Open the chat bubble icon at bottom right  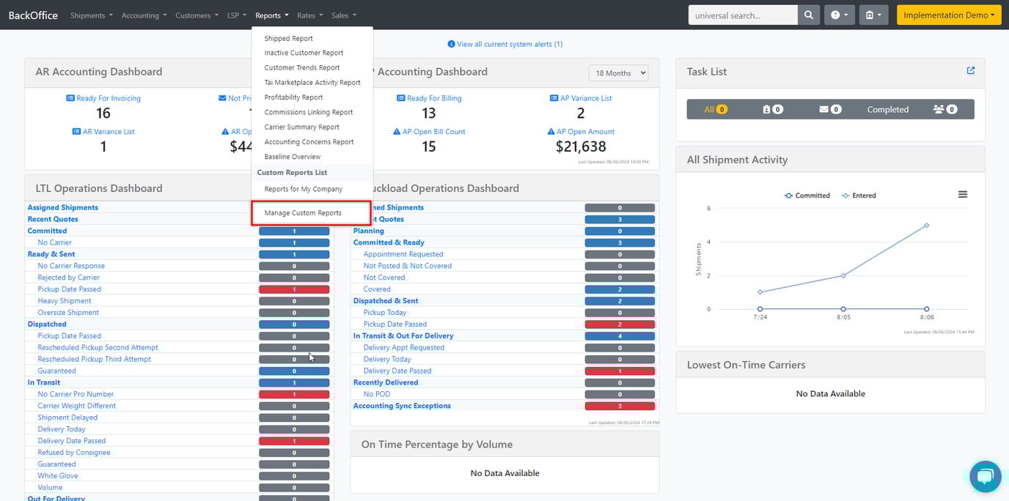tap(985, 476)
